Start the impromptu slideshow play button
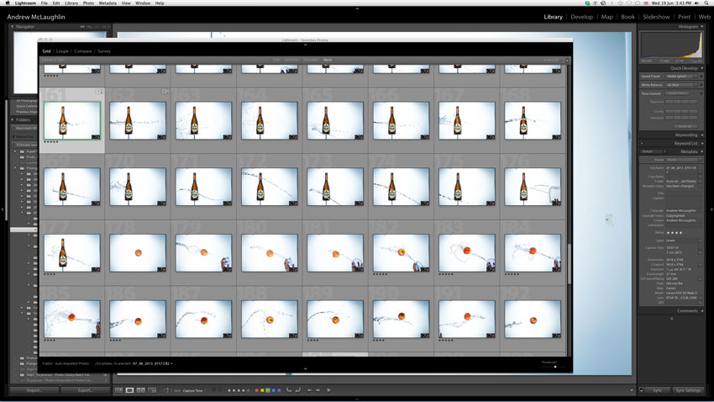This screenshot has width=714, height=402. [328, 390]
